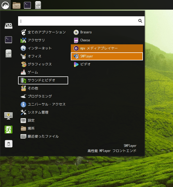Focus the application search field
This screenshot has height=187, width=173.
[x=81, y=21]
